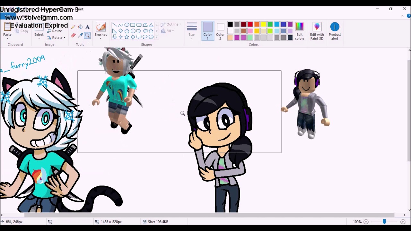The image size is (411, 231).
Task: Click the vertical canvas scrollbar
Action: [x=409, y=111]
